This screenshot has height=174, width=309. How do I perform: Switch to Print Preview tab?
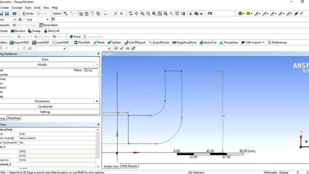pyautogui.click(x=129, y=166)
